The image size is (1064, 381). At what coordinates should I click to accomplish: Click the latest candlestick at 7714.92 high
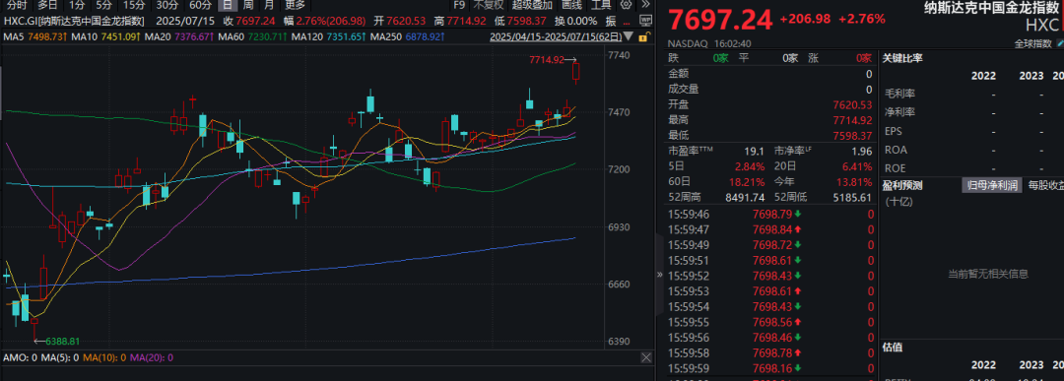tap(576, 71)
